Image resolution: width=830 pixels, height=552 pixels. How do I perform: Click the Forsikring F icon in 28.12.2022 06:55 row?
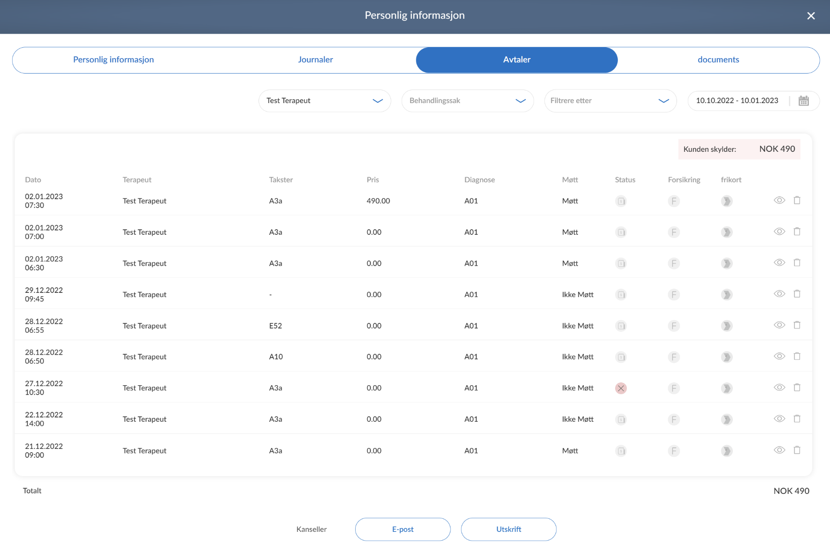coord(674,326)
